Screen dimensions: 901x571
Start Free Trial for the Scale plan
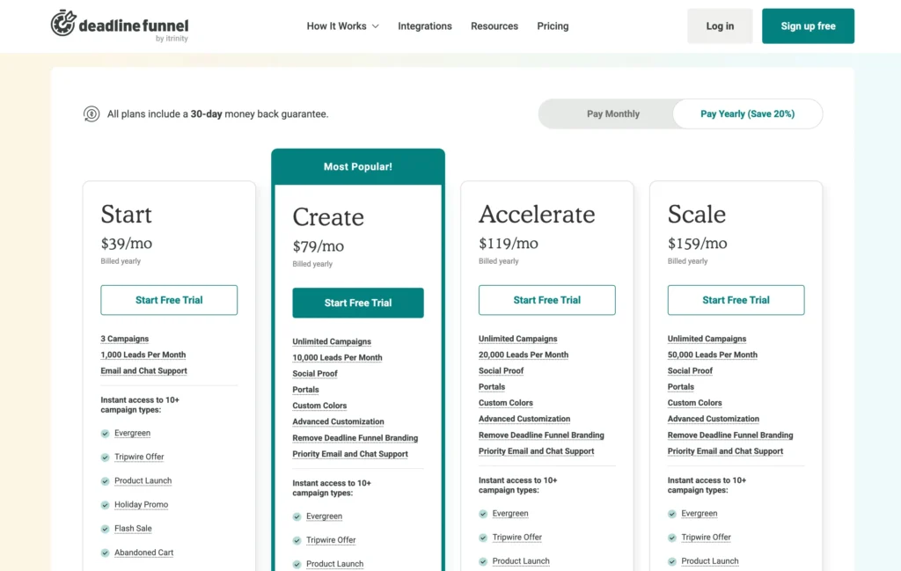tap(736, 300)
